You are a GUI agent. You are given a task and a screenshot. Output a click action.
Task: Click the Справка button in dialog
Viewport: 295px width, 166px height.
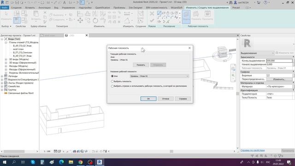(183, 99)
